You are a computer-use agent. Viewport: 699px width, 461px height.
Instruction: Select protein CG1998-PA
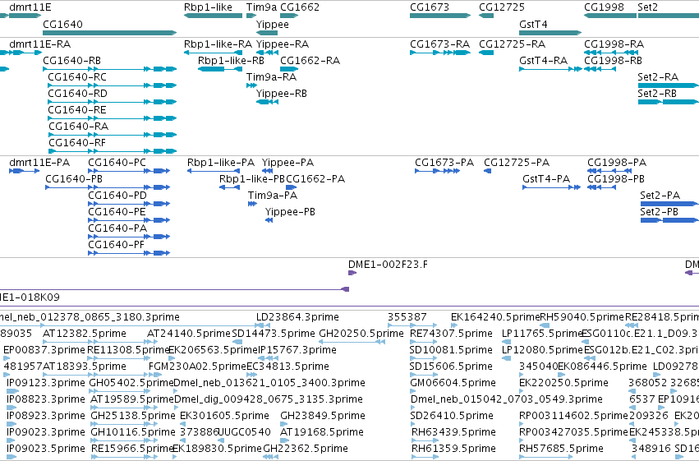coord(617,164)
